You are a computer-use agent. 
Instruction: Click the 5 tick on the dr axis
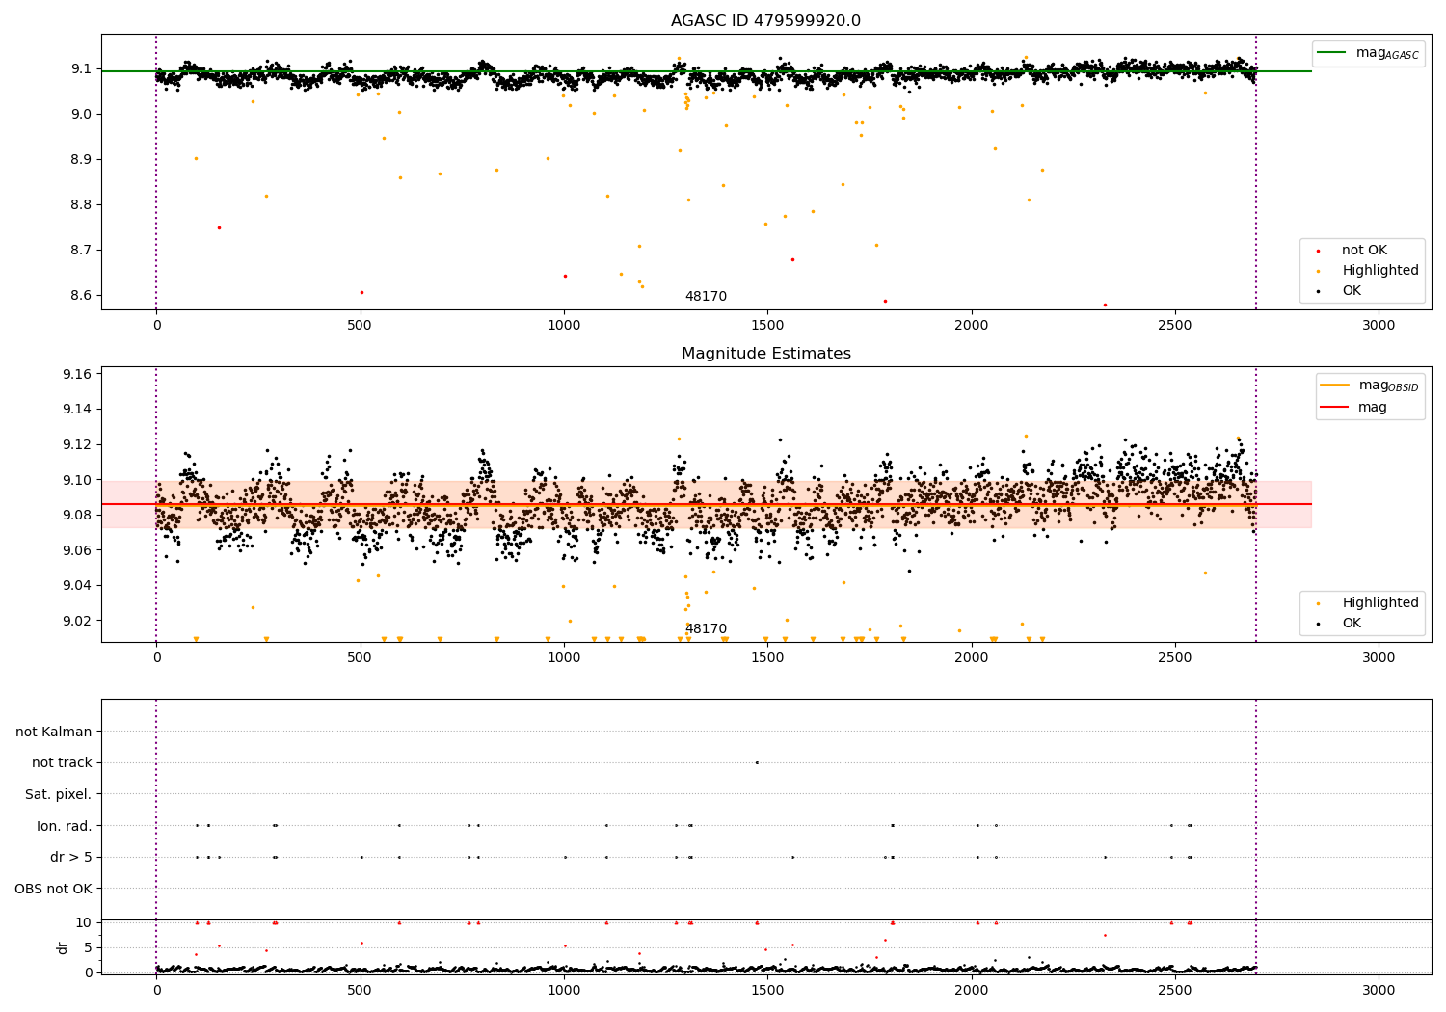click(x=88, y=947)
